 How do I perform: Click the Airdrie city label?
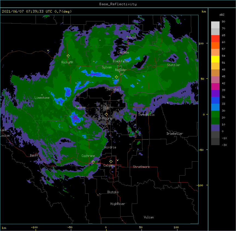click(110, 147)
